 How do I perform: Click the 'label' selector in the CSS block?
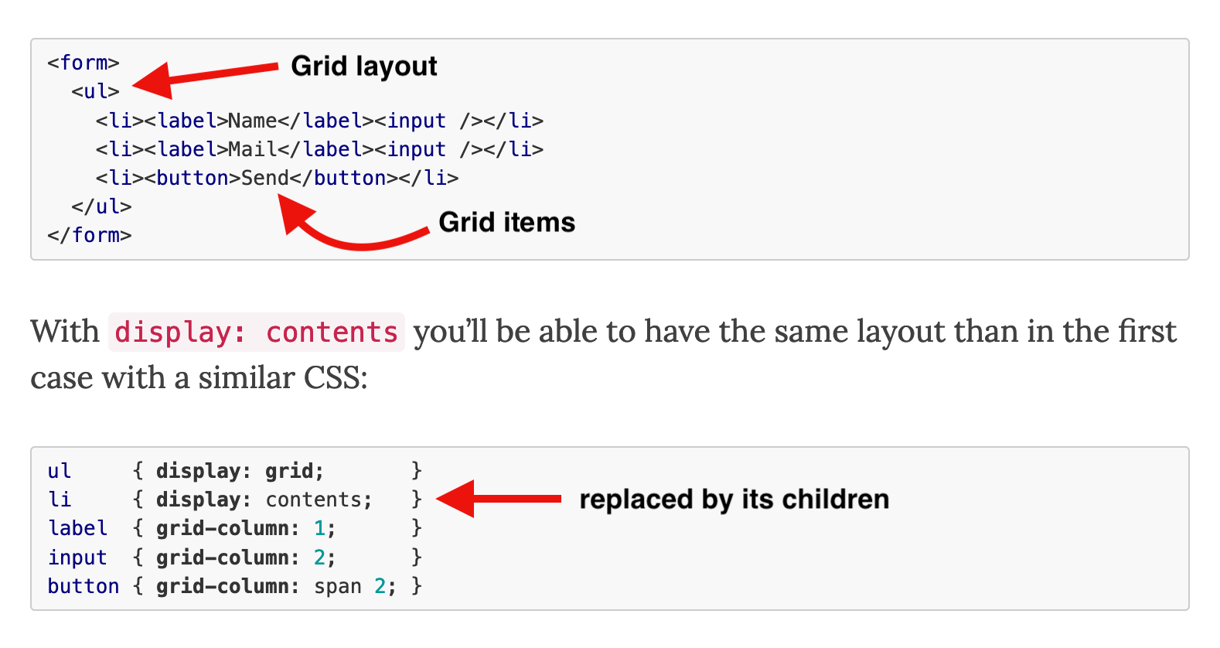coord(77,528)
